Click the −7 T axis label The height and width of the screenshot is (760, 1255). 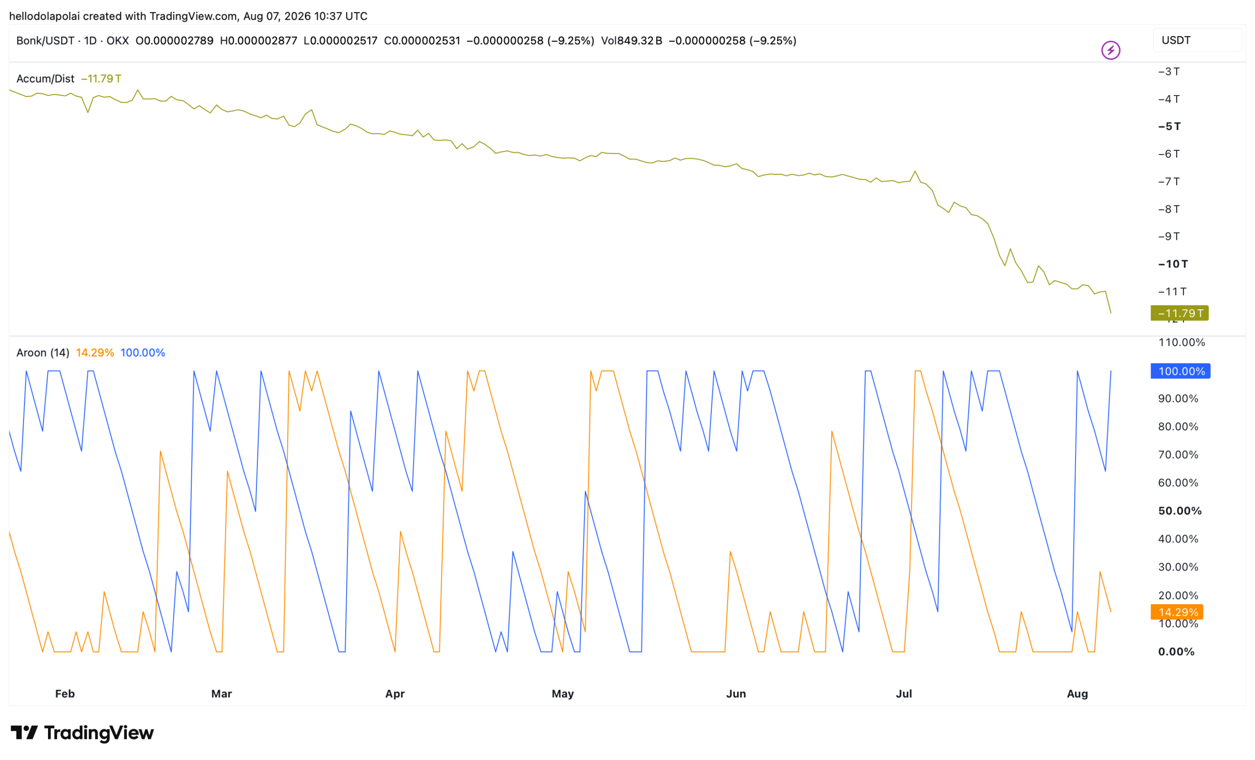(1168, 181)
